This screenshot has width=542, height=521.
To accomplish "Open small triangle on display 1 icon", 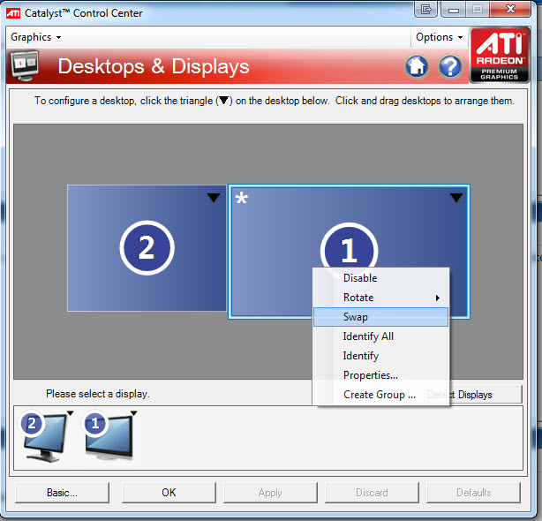I will click(x=134, y=413).
